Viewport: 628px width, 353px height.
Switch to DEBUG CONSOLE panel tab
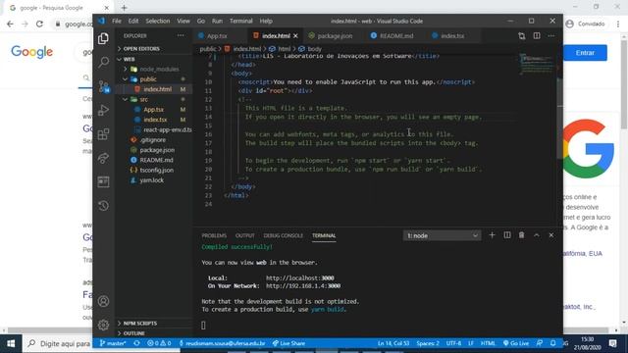284,235
